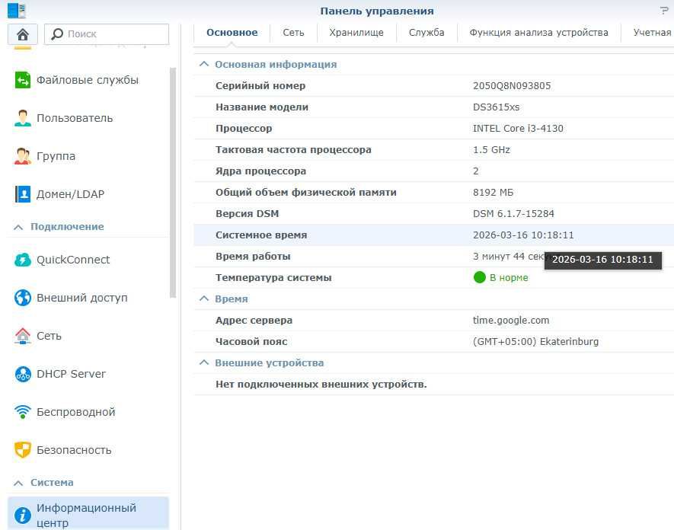Switch to the Сеть tab
The height and width of the screenshot is (530, 674).
coord(293,33)
